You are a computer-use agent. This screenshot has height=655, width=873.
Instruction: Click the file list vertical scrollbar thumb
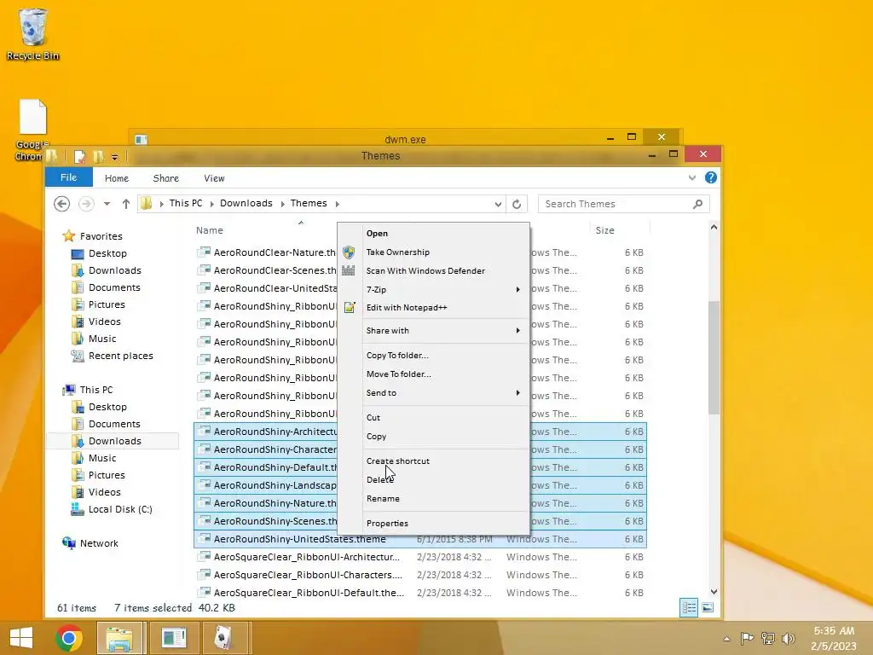pyautogui.click(x=714, y=357)
